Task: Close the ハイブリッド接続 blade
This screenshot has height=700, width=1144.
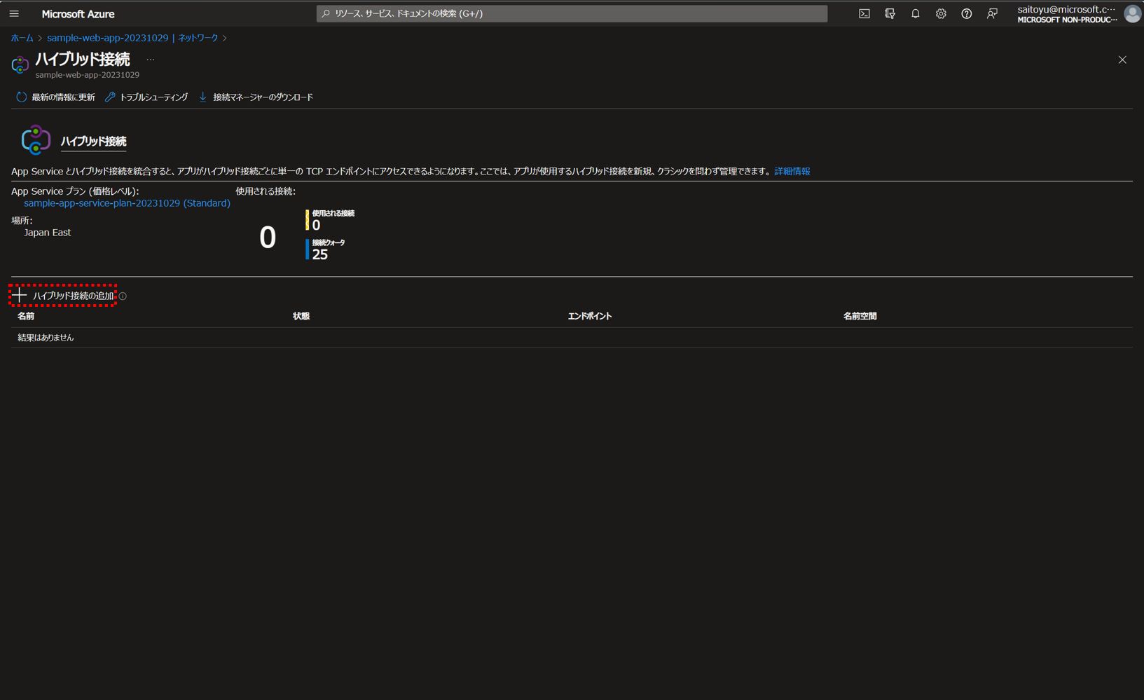Action: pyautogui.click(x=1122, y=60)
